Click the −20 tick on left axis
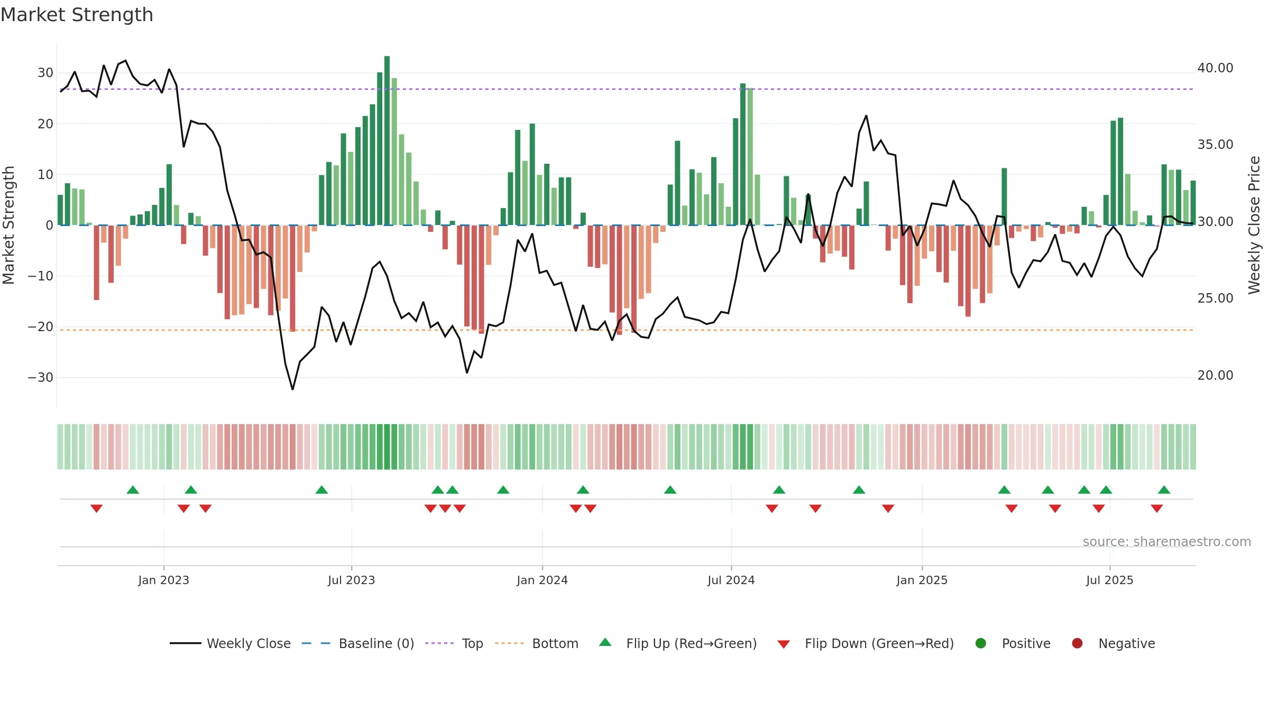The width and height of the screenshot is (1269, 713). pyautogui.click(x=41, y=326)
